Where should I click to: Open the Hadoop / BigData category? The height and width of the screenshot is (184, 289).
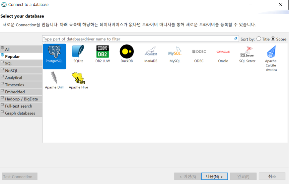point(21,99)
